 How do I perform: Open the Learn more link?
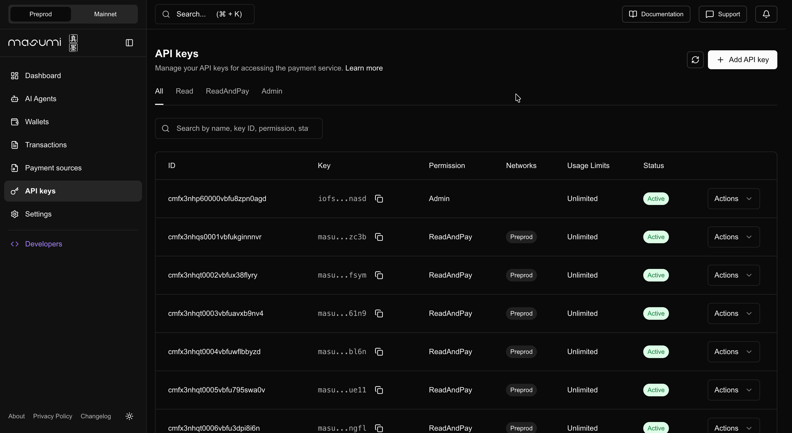[x=364, y=68]
